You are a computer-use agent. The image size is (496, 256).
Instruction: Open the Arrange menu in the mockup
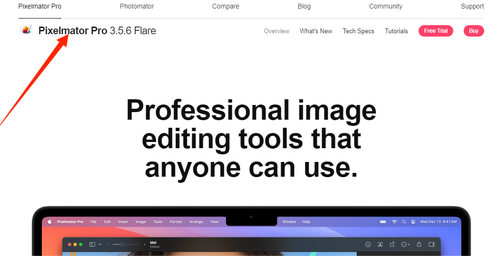pyautogui.click(x=196, y=222)
